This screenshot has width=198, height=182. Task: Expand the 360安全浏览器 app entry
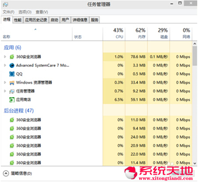pos(5,57)
